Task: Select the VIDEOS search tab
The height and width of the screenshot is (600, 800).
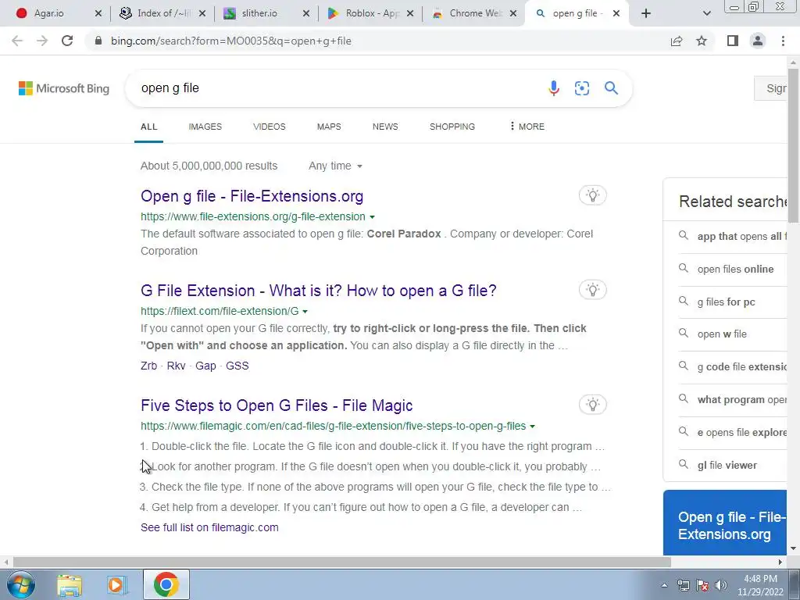Action: point(270,127)
